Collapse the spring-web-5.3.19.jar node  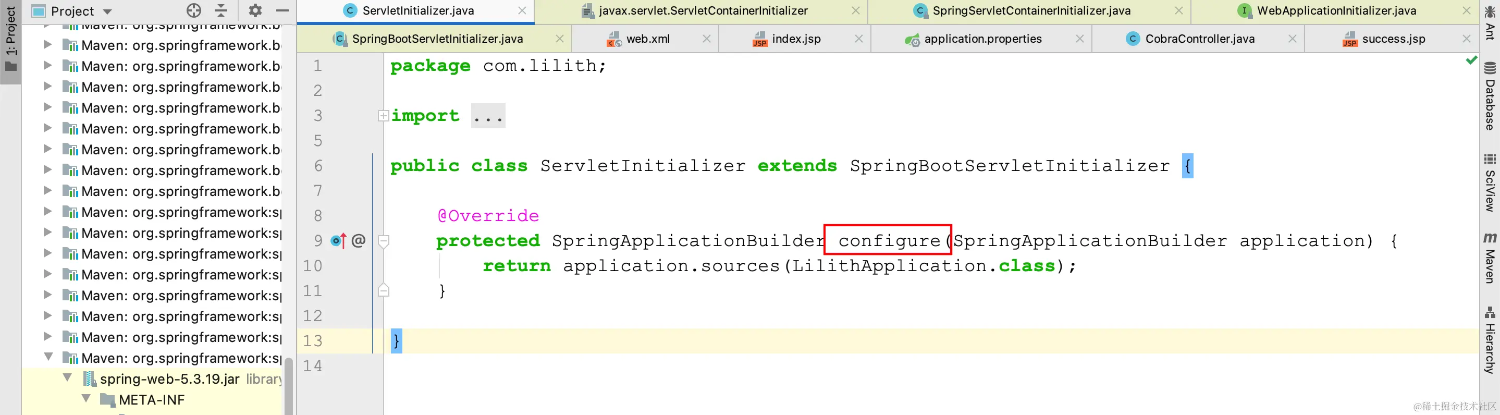tap(68, 377)
